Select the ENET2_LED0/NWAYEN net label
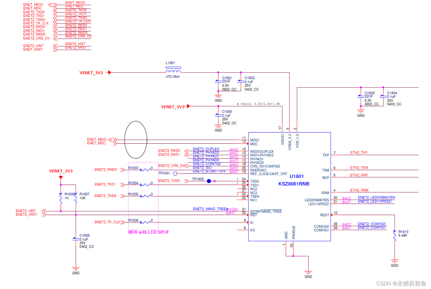Viewport: 431px width, 289px height. tap(376, 198)
